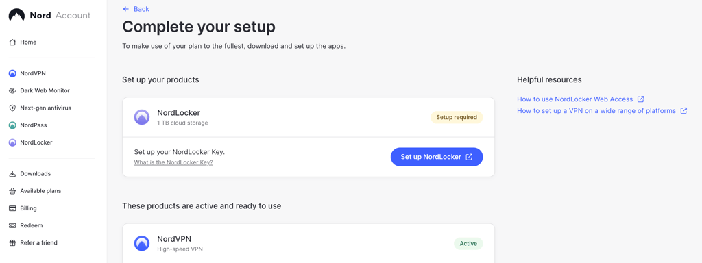Viewport: 702px width, 263px height.
Task: Click the Dark Web Monitor fingerprint icon
Action: click(12, 91)
